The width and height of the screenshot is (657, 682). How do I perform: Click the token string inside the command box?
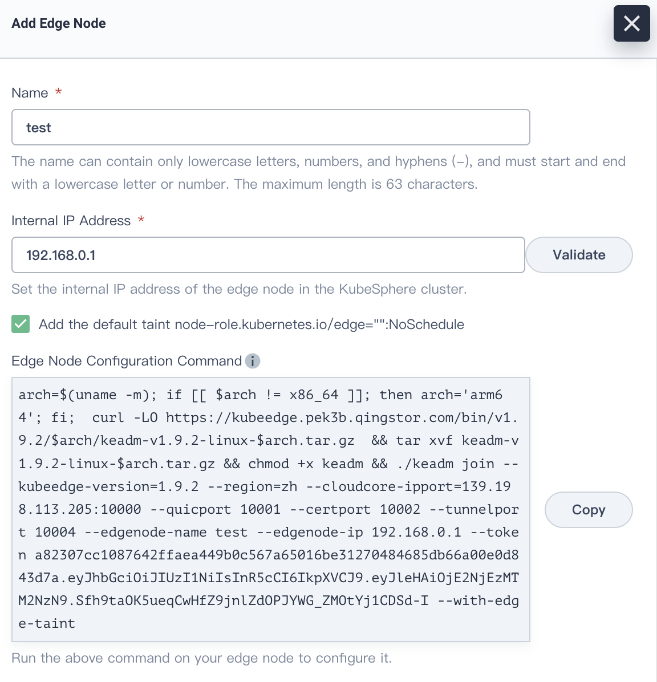[x=268, y=555]
